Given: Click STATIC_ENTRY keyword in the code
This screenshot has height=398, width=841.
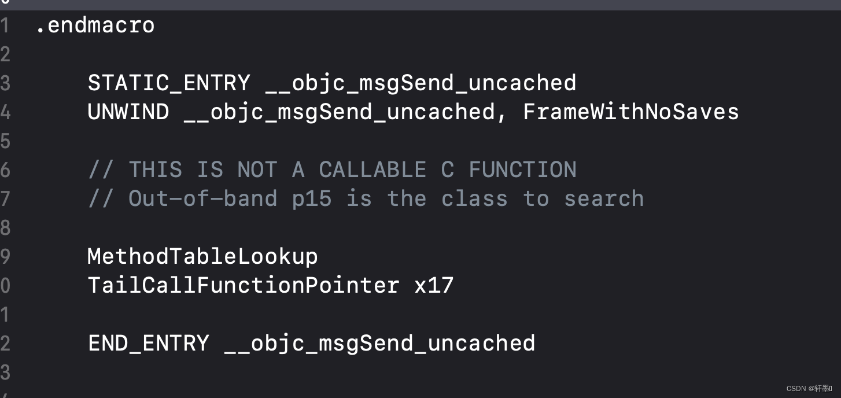Looking at the screenshot, I should point(169,83).
